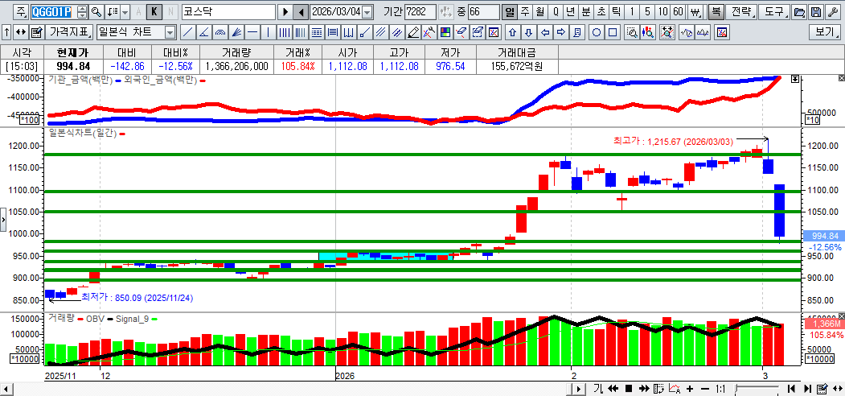Toggle the K market button
Image resolution: width=845 pixels, height=396 pixels.
point(154,12)
